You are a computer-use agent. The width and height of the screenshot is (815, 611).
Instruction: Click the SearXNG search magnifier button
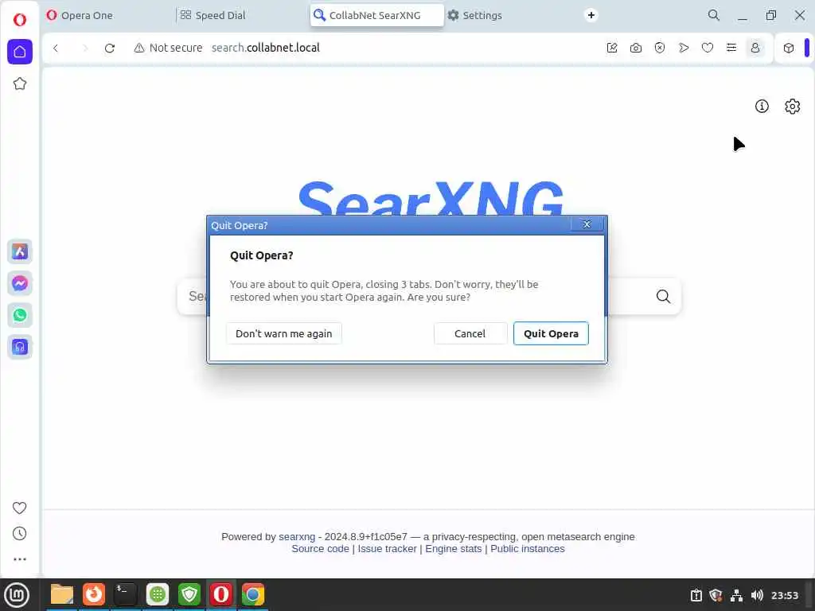(663, 296)
